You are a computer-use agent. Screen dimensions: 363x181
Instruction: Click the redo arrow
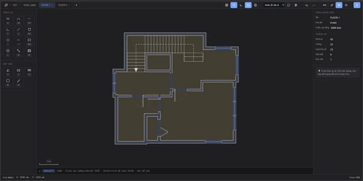pos(314,5)
